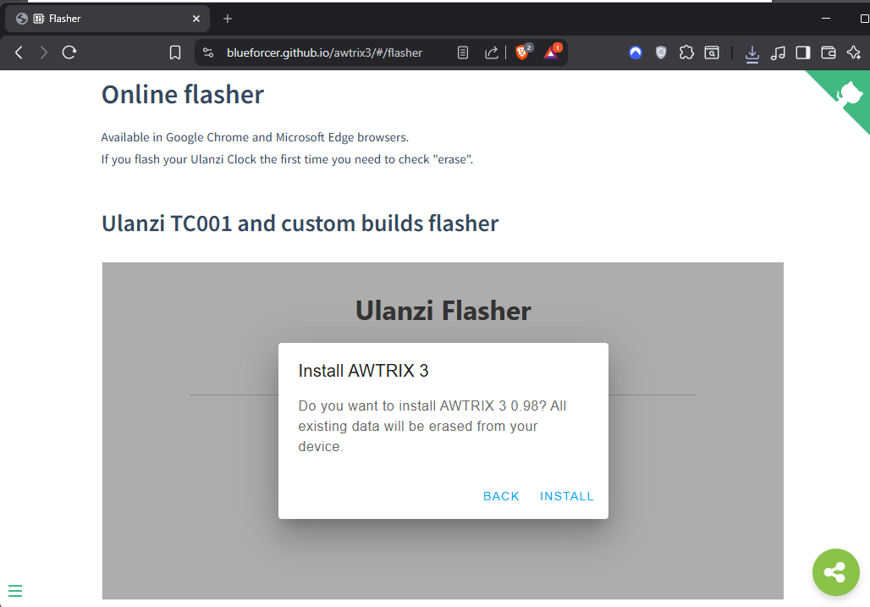Click the BACK button in dialog

point(501,496)
